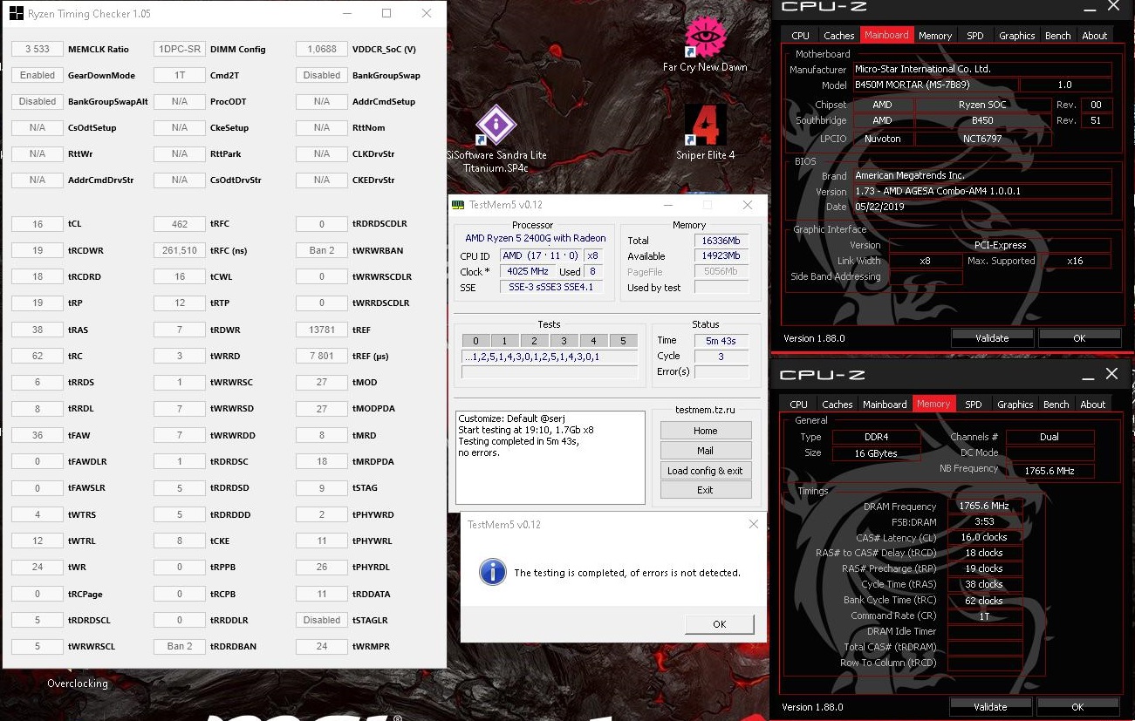Click Time status value 5m 43s

(721, 341)
